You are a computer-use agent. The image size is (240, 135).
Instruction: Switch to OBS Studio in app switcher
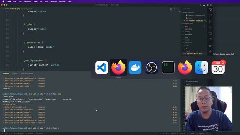click(151, 67)
